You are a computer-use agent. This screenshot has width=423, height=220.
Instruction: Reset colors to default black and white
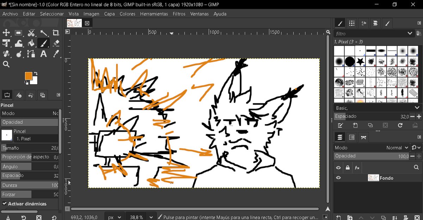point(26,83)
